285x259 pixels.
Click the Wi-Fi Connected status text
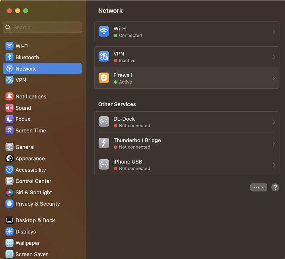(130, 36)
